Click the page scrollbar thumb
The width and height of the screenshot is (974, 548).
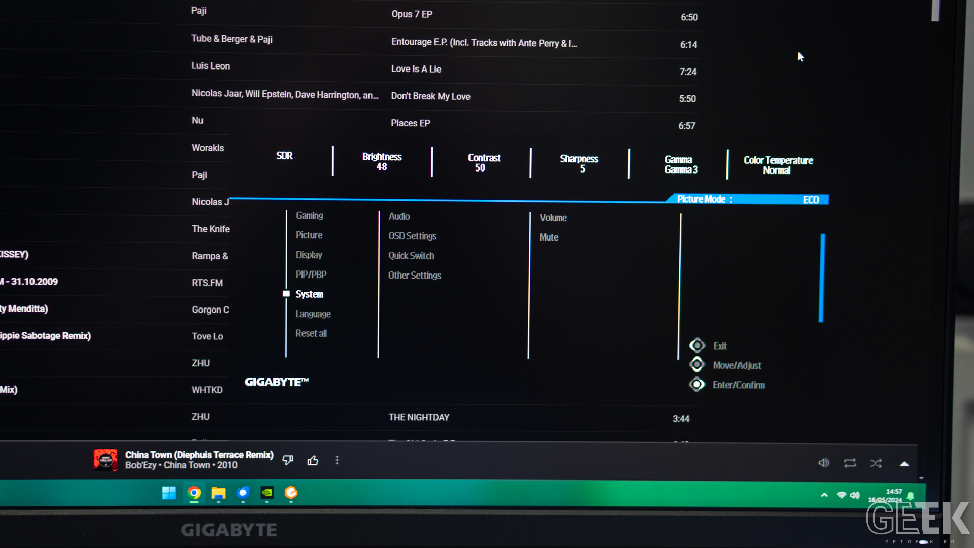(935, 10)
